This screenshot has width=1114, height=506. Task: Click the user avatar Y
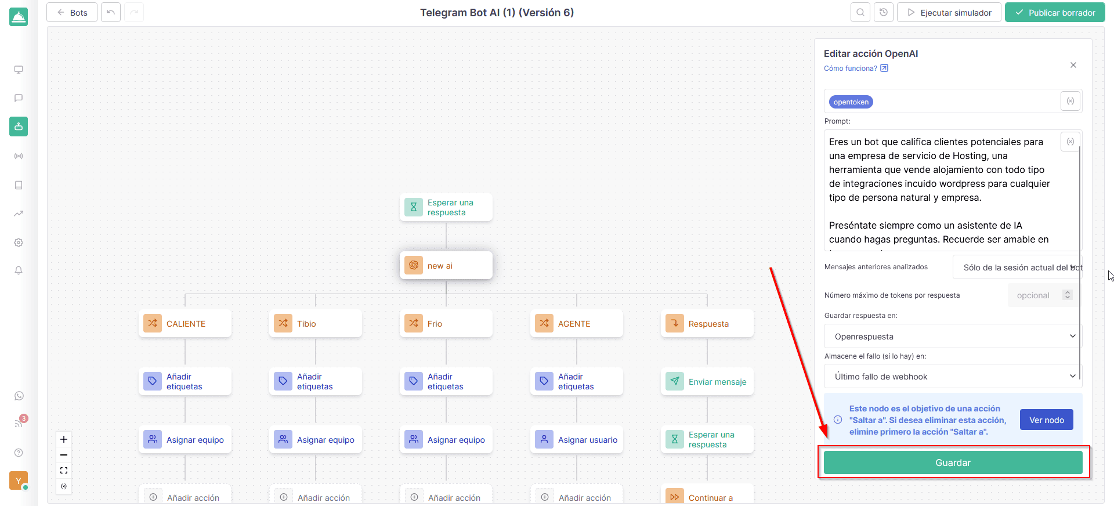point(19,480)
